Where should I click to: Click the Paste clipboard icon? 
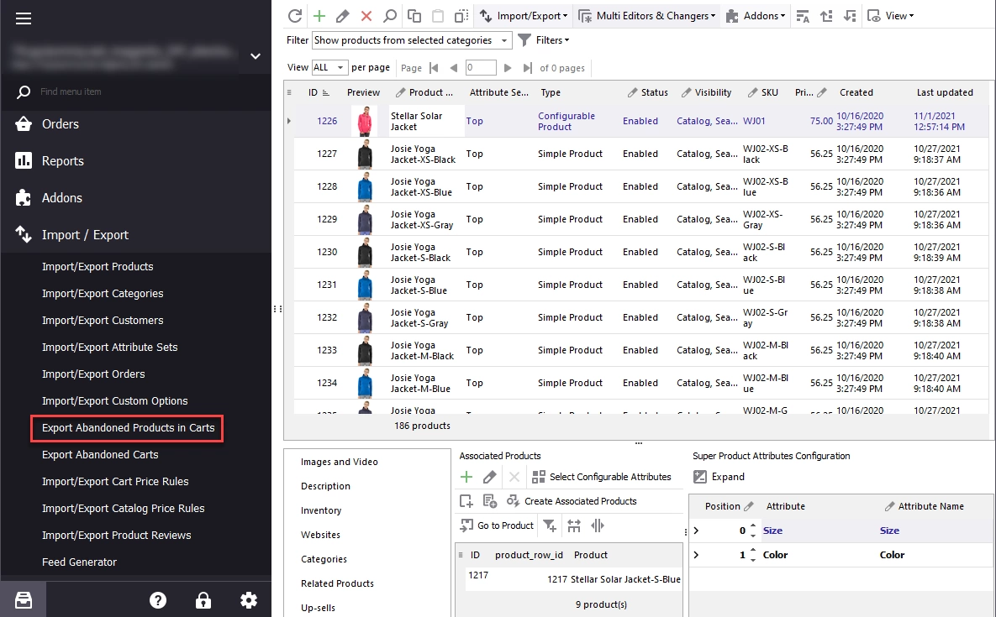point(438,16)
